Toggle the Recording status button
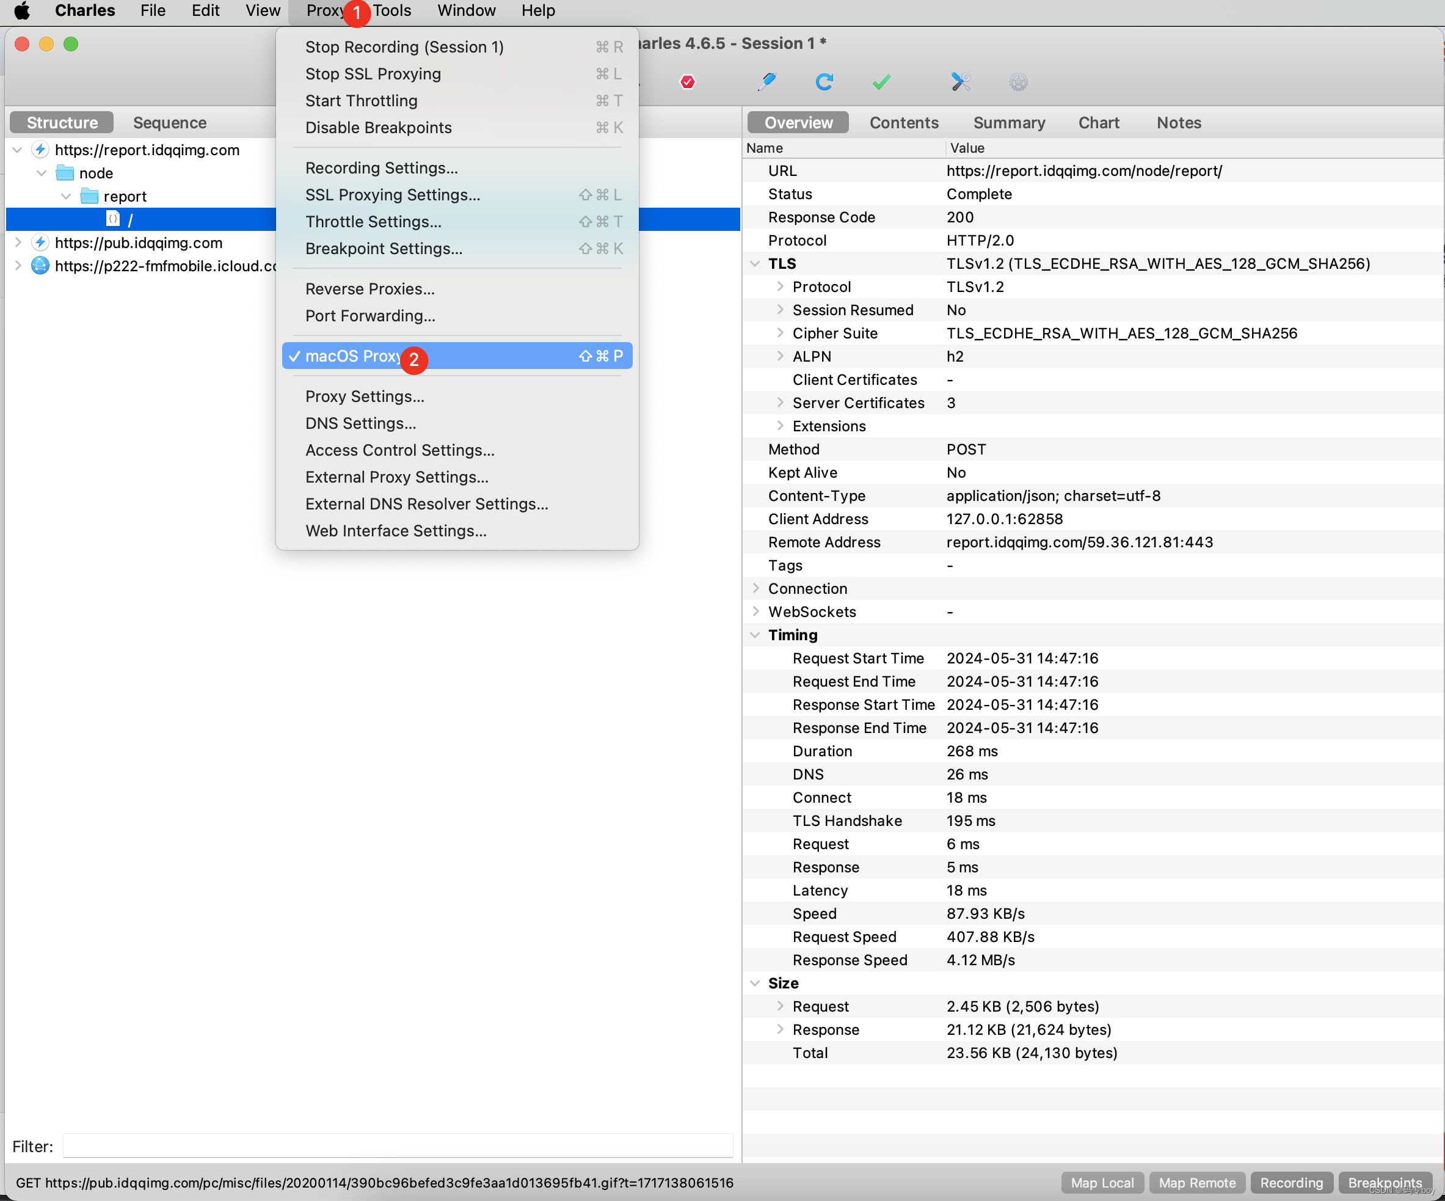Screen dimensions: 1445x1201 tap(1291, 1183)
